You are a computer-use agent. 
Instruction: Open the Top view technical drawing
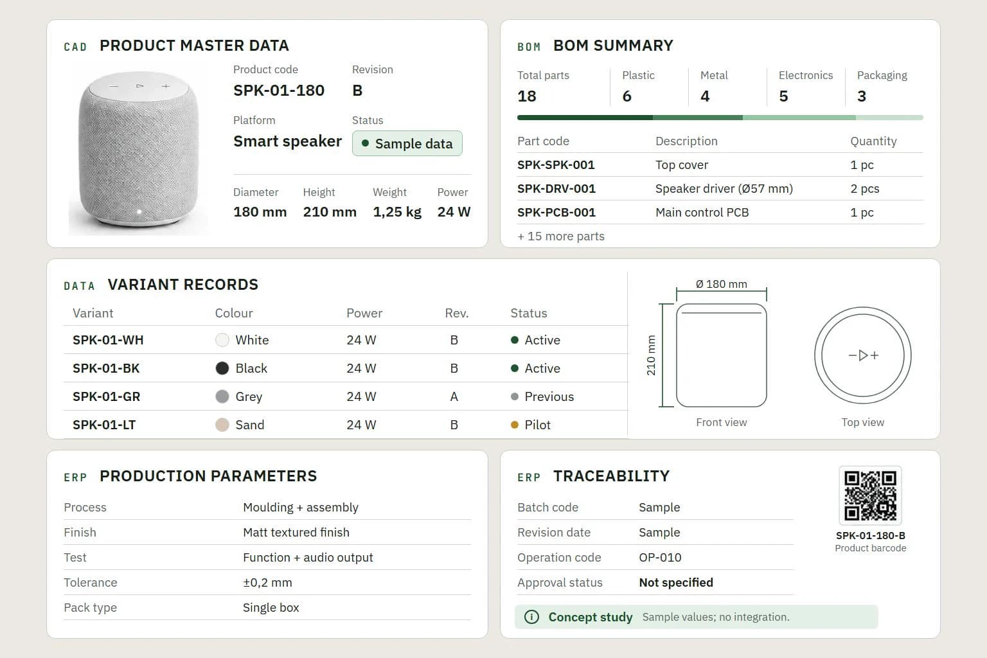click(x=863, y=355)
